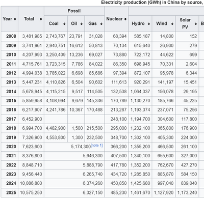Select the 2014 year row cell
The height and width of the screenshot is (198, 204).
click(10, 92)
